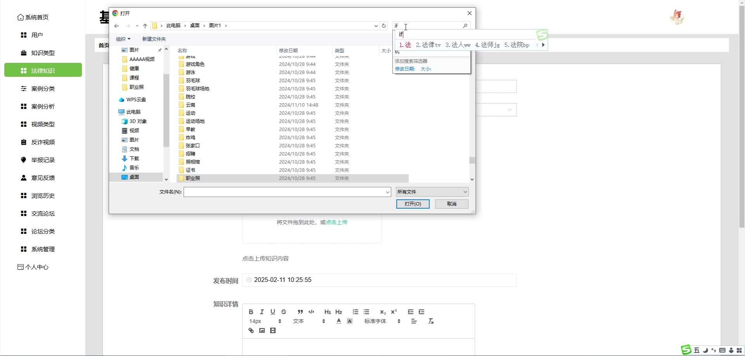The width and height of the screenshot is (745, 356).
Task: Click 新建文件夹 to create a folder
Action: point(154,39)
